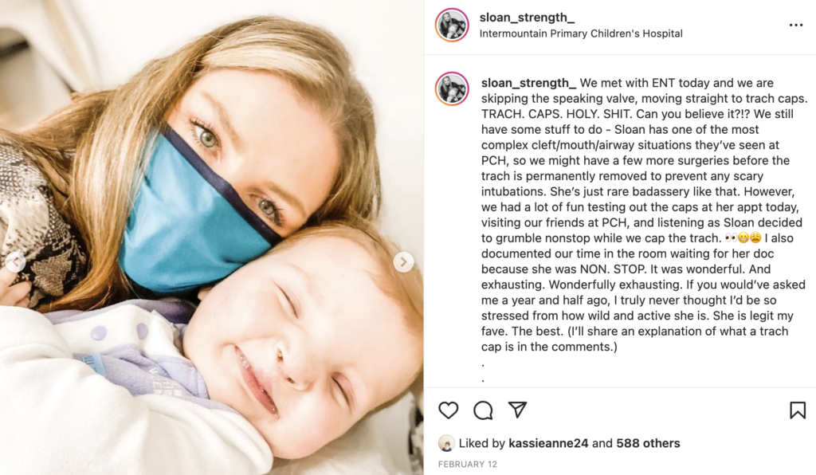Open sloan_strength_ username in the header
This screenshot has height=475, width=816.
click(x=527, y=18)
